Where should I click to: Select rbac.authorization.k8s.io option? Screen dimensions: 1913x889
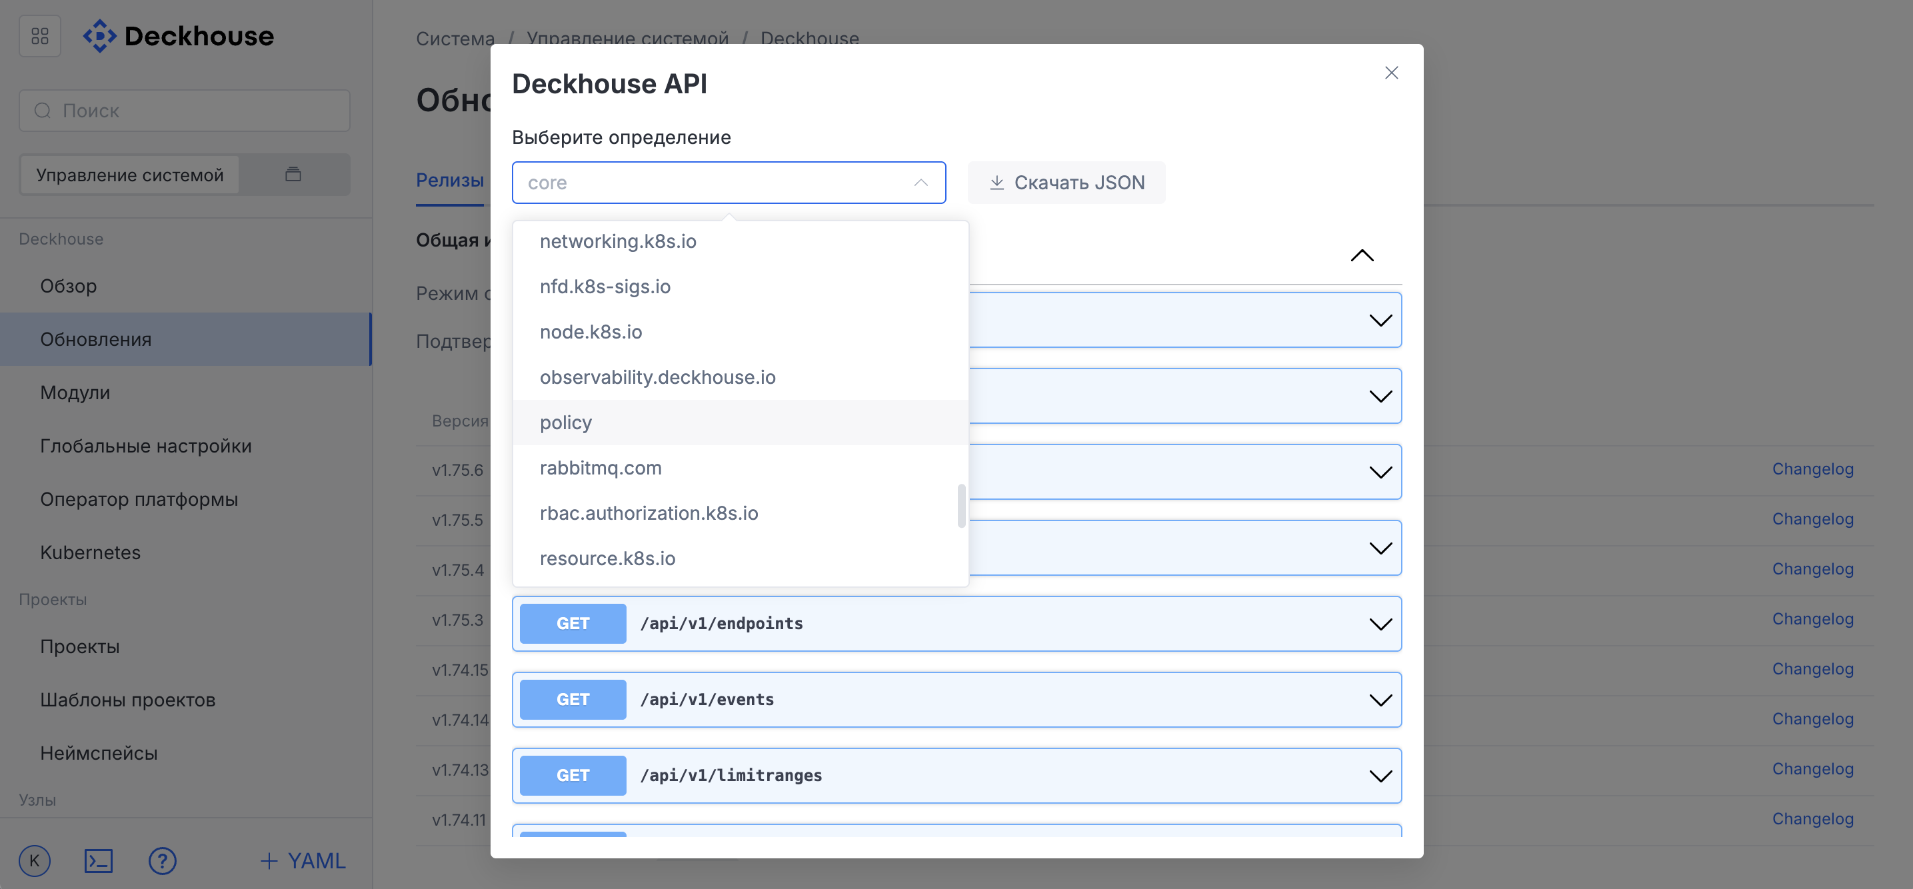pos(741,513)
